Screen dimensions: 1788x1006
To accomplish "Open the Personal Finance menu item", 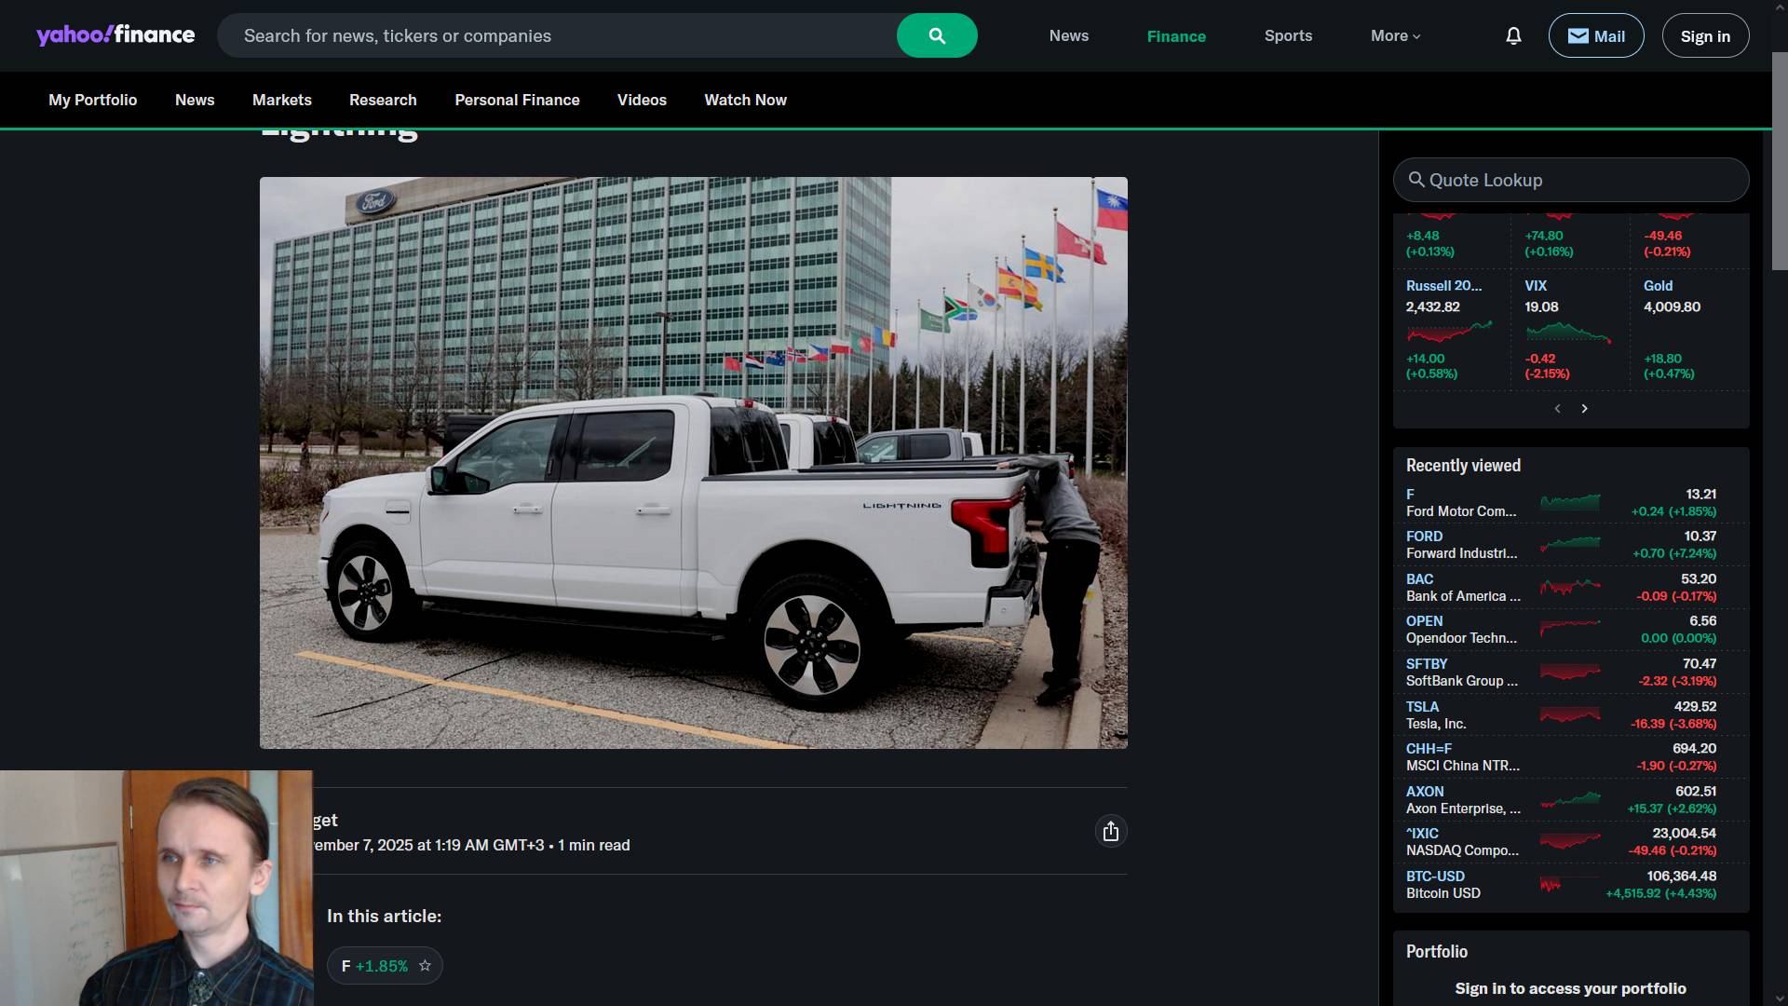I will pos(517,100).
